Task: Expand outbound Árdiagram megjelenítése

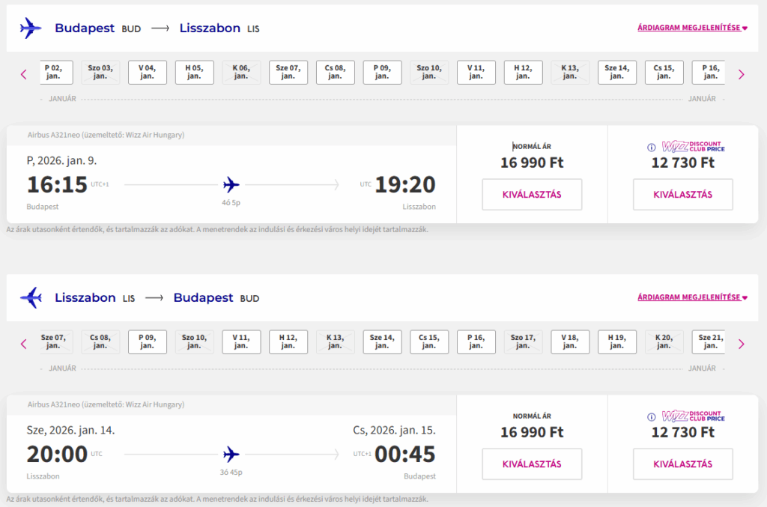Action: tap(692, 28)
